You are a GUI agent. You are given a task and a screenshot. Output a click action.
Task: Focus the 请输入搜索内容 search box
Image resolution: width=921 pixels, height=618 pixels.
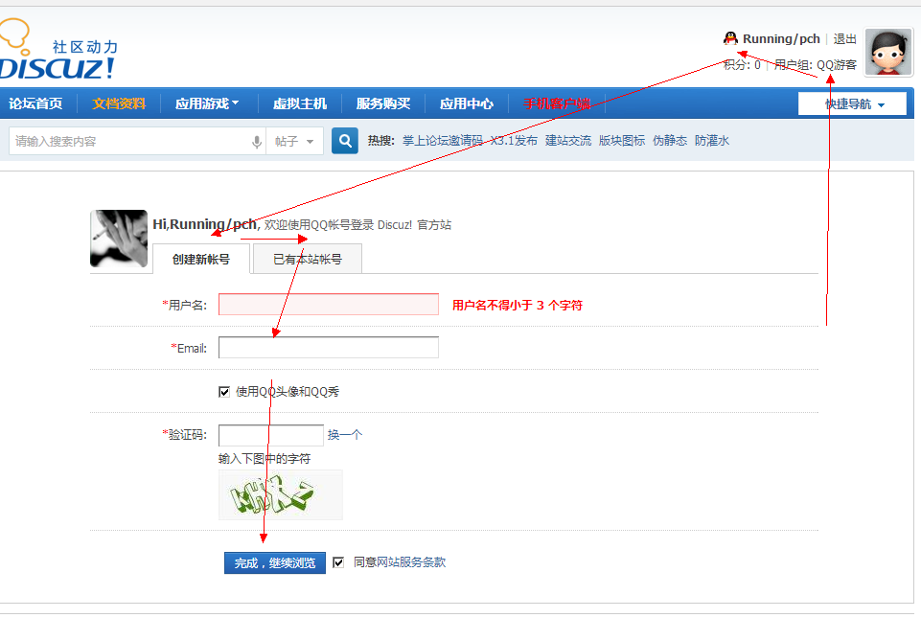pos(130,142)
